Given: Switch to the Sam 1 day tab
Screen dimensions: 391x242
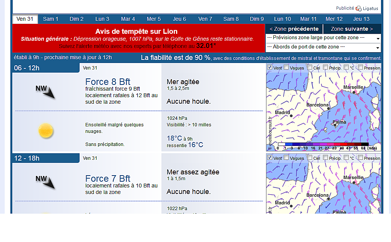Looking at the screenshot, I should 50,19.
